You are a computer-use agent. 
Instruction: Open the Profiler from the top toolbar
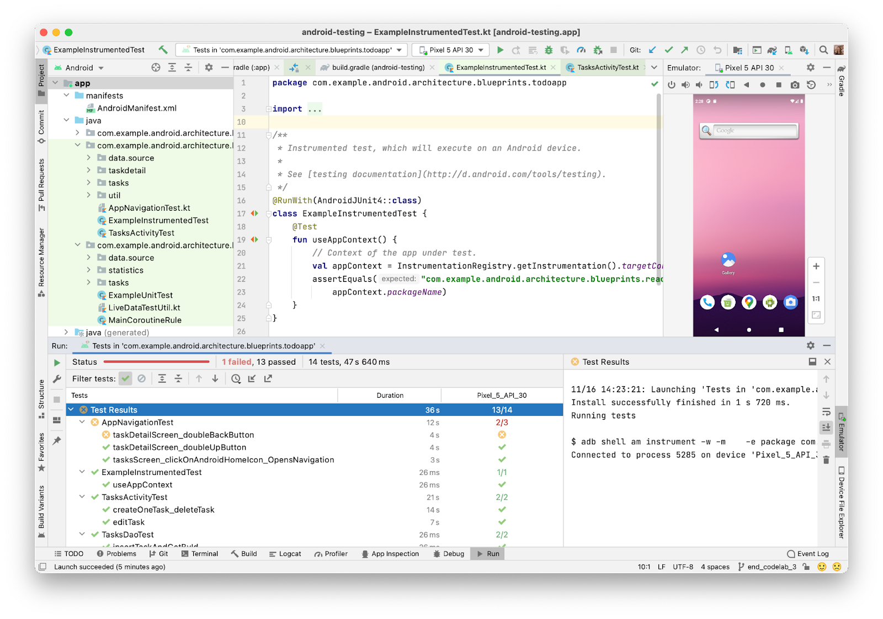point(581,50)
